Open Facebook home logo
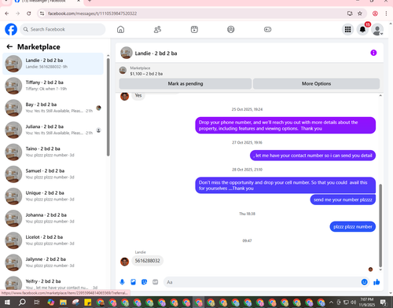Screen dimensions: 393x308 click(x=11, y=29)
